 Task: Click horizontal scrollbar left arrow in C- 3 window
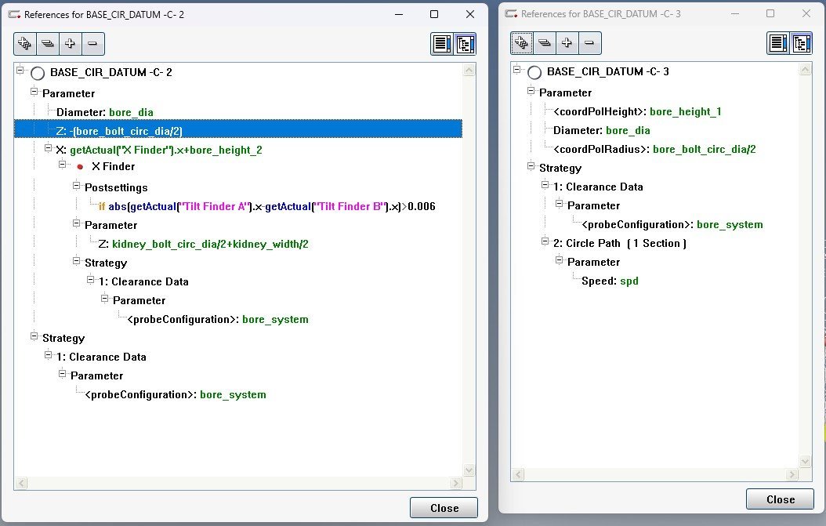[518, 475]
